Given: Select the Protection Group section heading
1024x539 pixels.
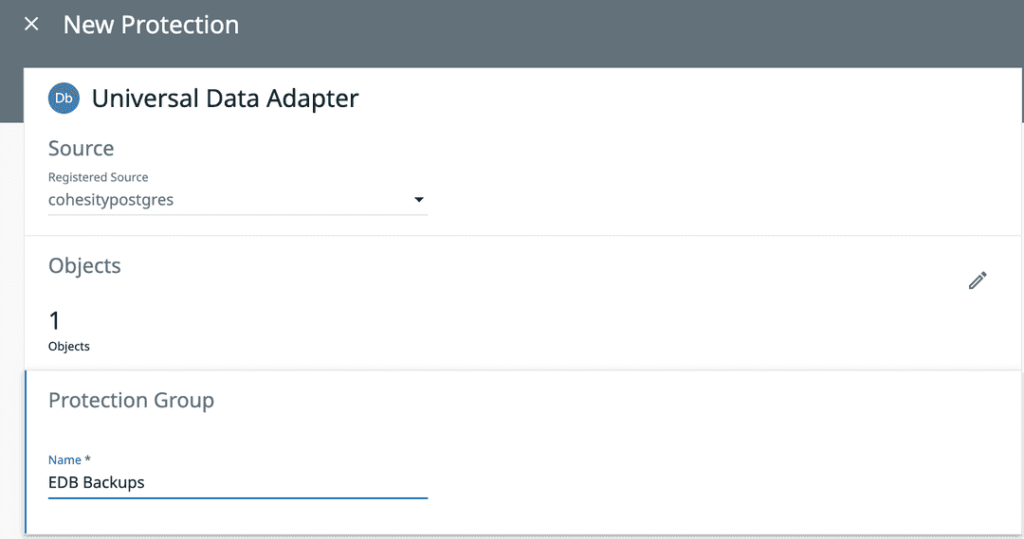Looking at the screenshot, I should coord(131,401).
